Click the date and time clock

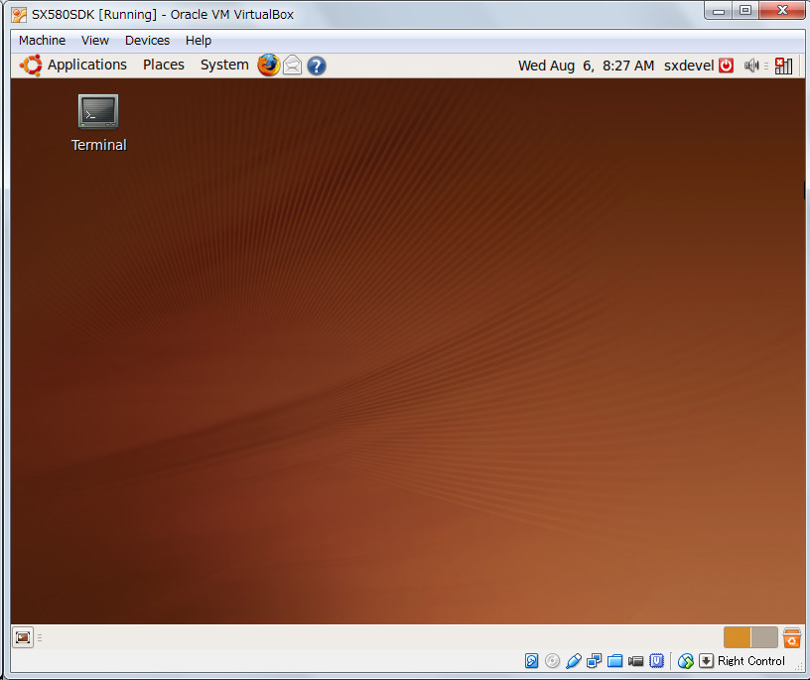point(586,66)
